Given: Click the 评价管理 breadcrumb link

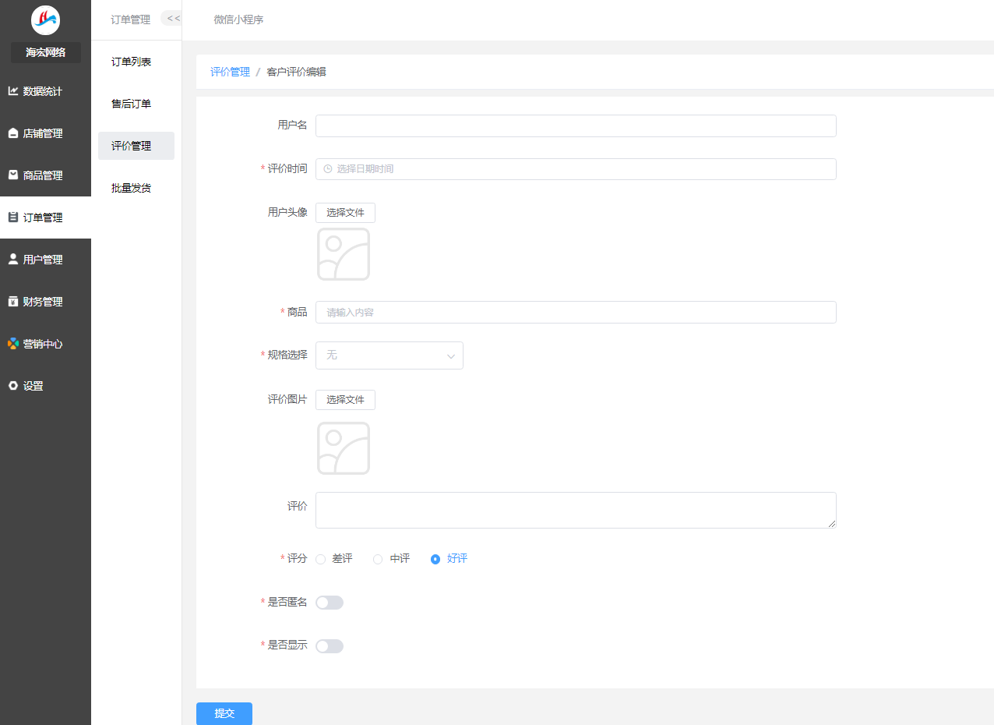Looking at the screenshot, I should tap(230, 72).
